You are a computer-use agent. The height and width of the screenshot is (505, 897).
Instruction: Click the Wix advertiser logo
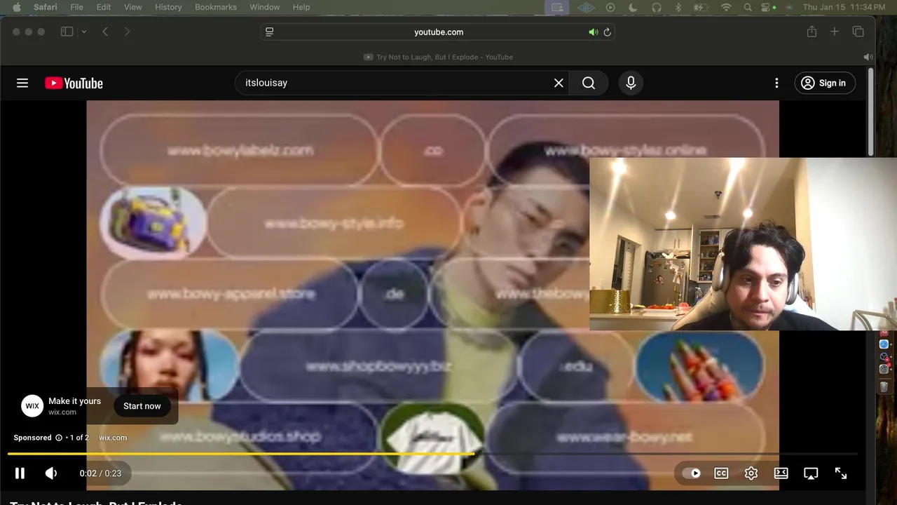pos(32,406)
